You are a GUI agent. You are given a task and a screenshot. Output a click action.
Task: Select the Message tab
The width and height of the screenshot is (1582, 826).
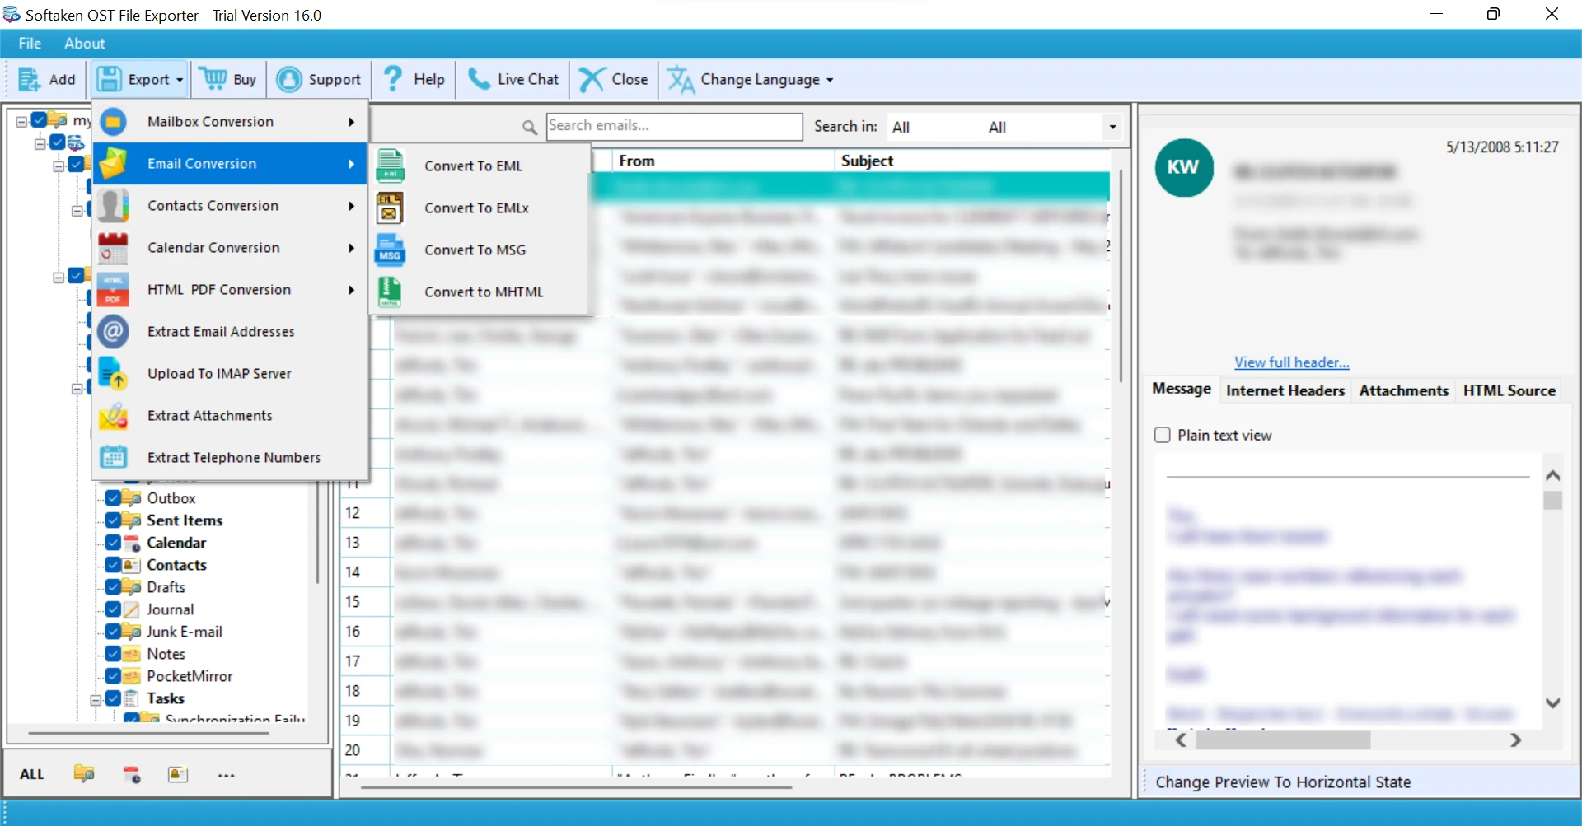(x=1182, y=389)
